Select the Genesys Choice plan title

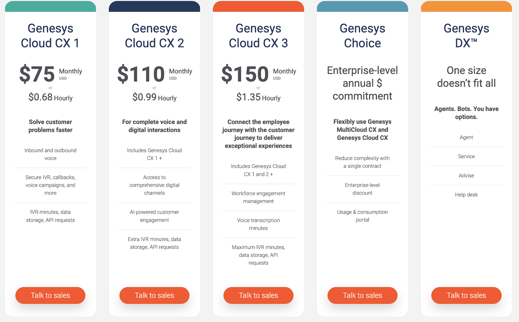click(363, 36)
